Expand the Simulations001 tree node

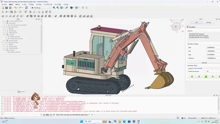coord(3,41)
